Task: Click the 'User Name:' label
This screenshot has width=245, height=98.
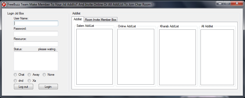Action: point(21,18)
